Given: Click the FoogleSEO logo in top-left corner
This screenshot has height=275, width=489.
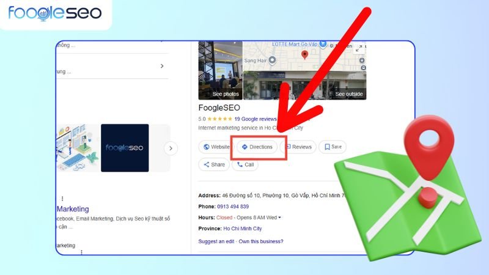Looking at the screenshot, I should tap(55, 13).
